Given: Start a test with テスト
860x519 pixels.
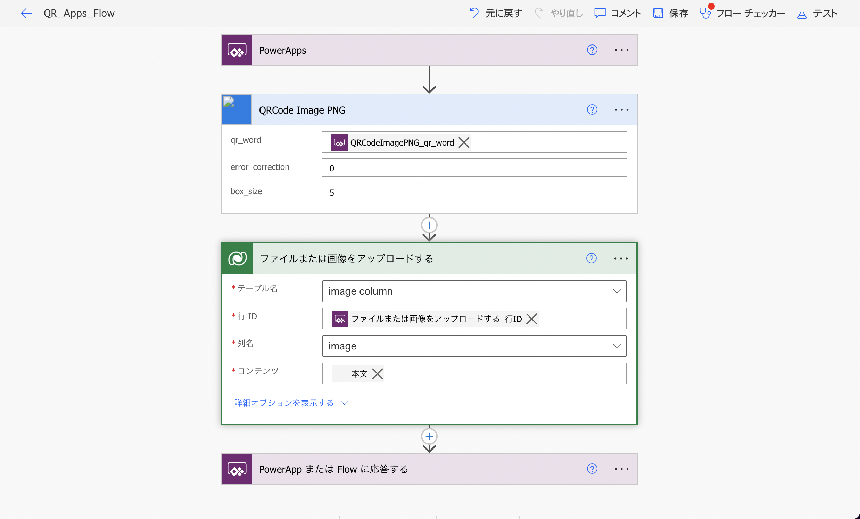Looking at the screenshot, I should coord(817,13).
